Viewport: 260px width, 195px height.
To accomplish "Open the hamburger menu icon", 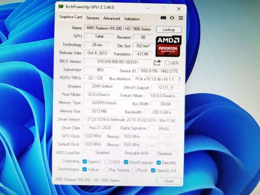I will click(181, 18).
